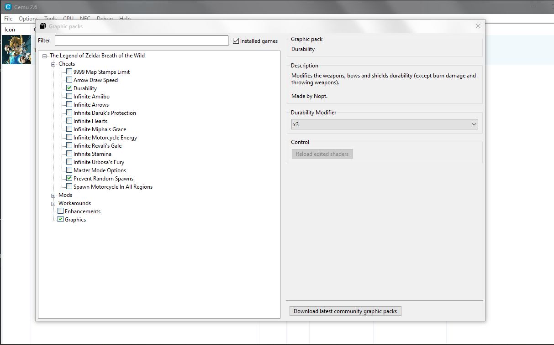Select the Infinite Stamina tree item label
This screenshot has width=554, height=345.
92,154
